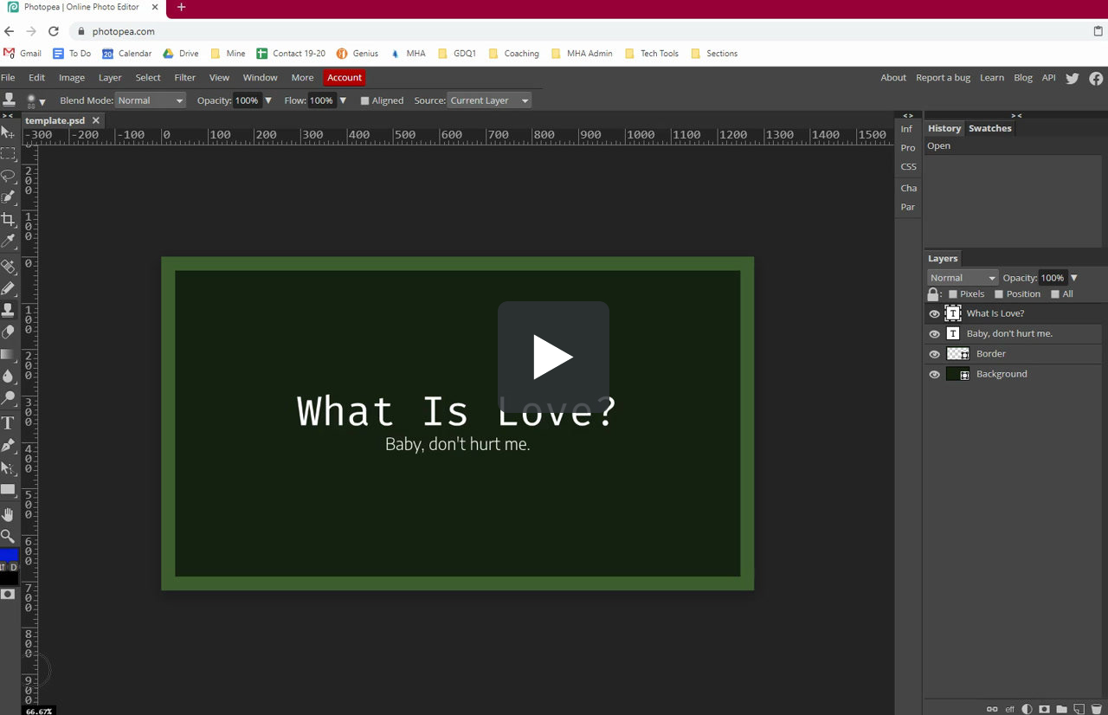Viewport: 1108px width, 715px height.
Task: Open the Layers panel Opacity arrow
Action: coord(1074,278)
